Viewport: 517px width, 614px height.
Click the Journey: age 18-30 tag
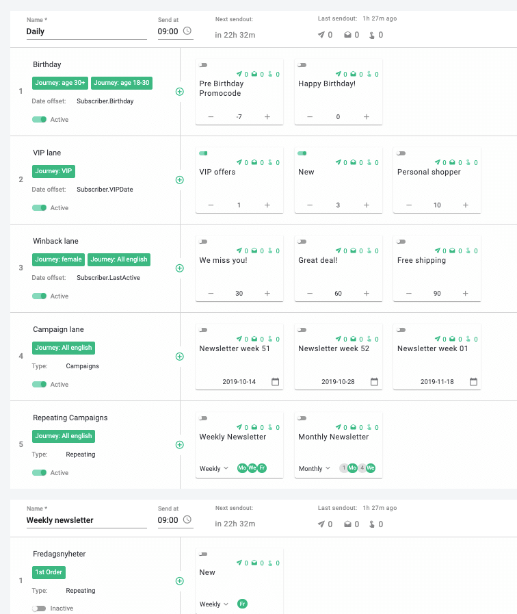point(122,83)
